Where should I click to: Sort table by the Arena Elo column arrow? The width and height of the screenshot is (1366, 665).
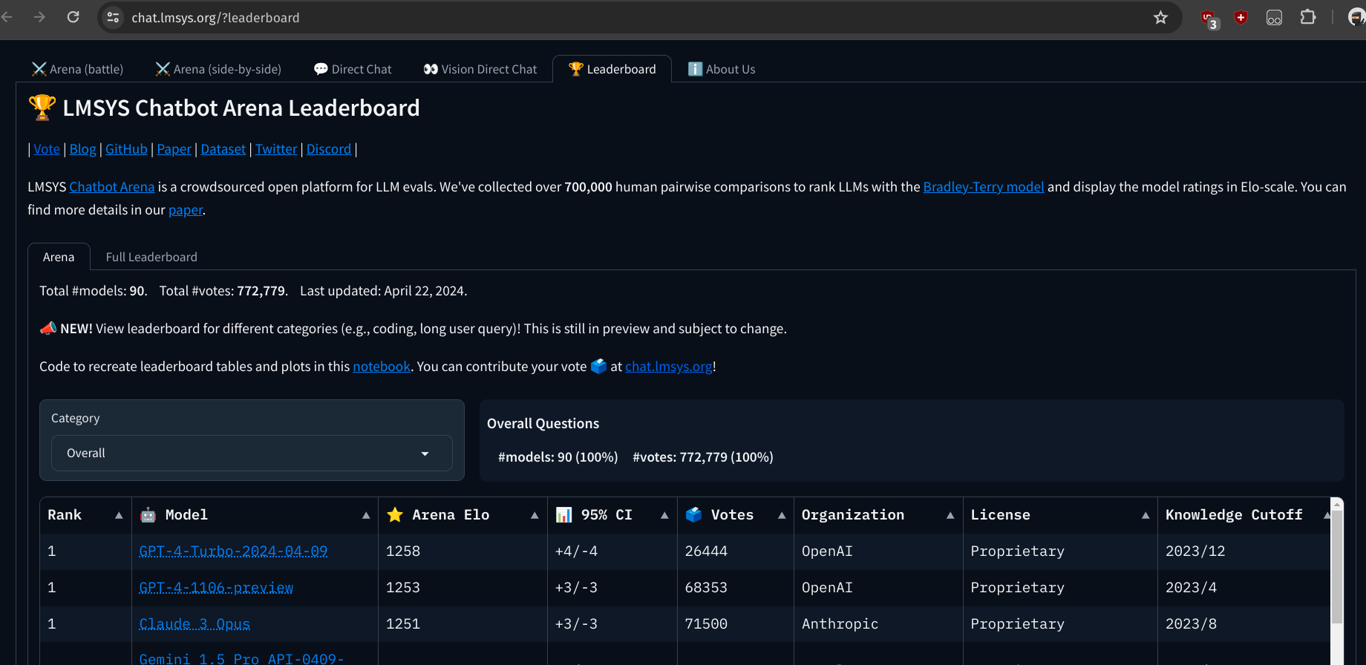click(x=535, y=515)
